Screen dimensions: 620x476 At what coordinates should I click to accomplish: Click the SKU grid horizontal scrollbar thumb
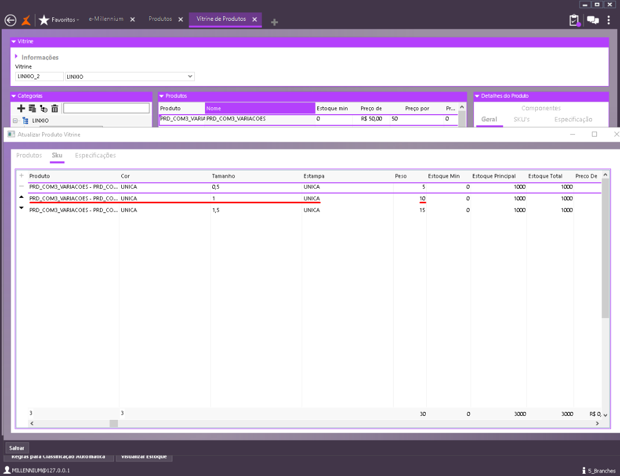(x=114, y=423)
